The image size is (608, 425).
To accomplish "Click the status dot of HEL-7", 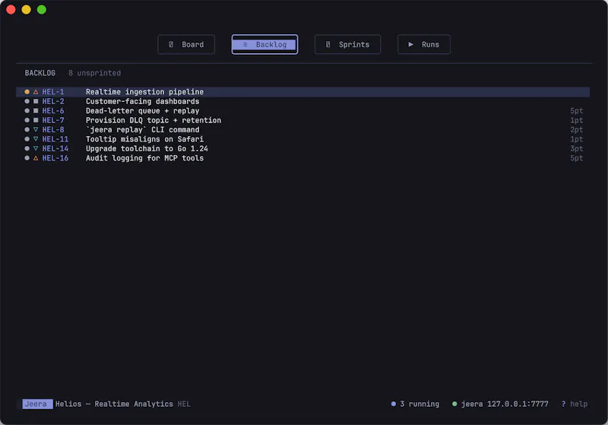I will 27,120.
